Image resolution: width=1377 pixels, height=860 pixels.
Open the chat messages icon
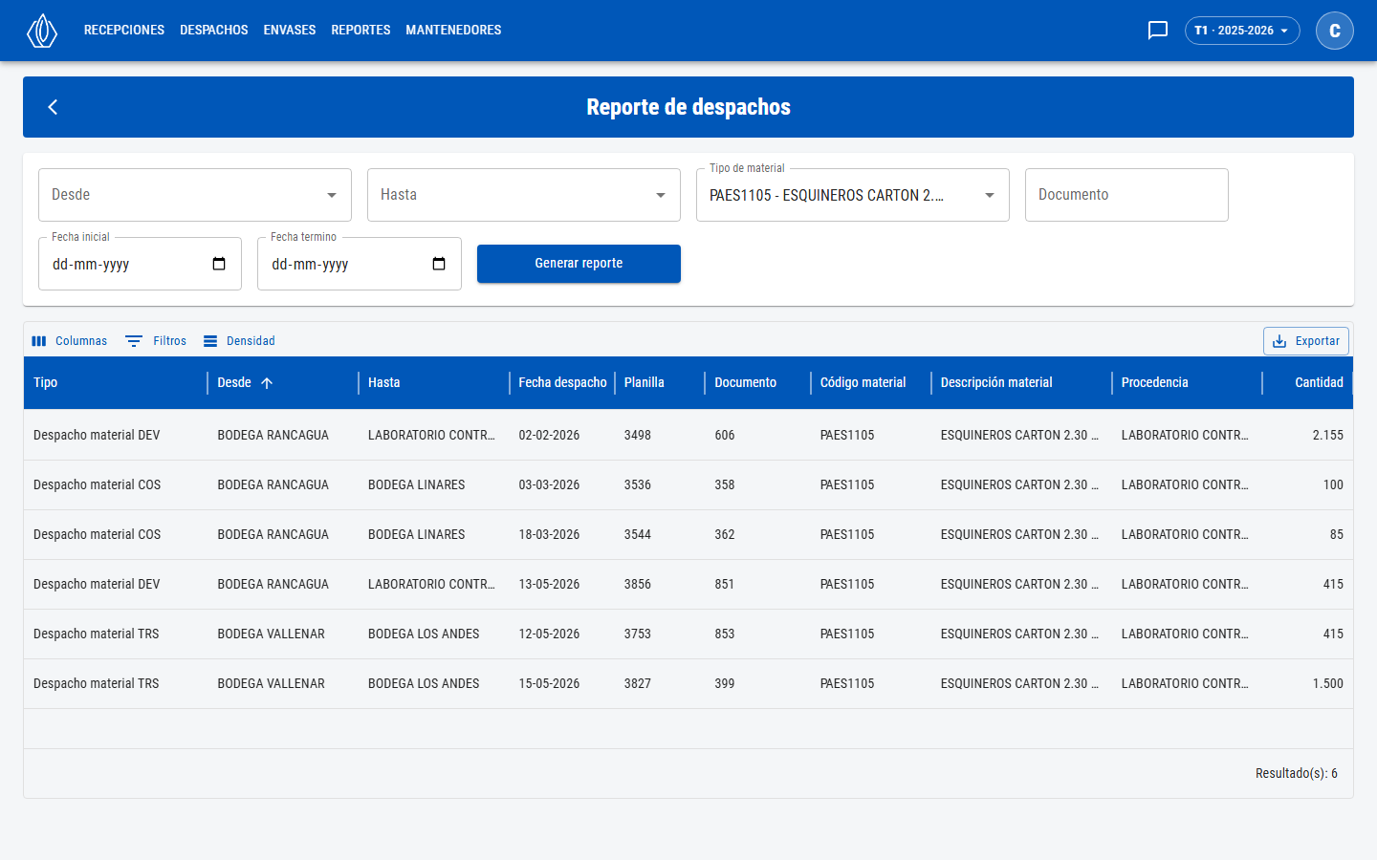1157,31
